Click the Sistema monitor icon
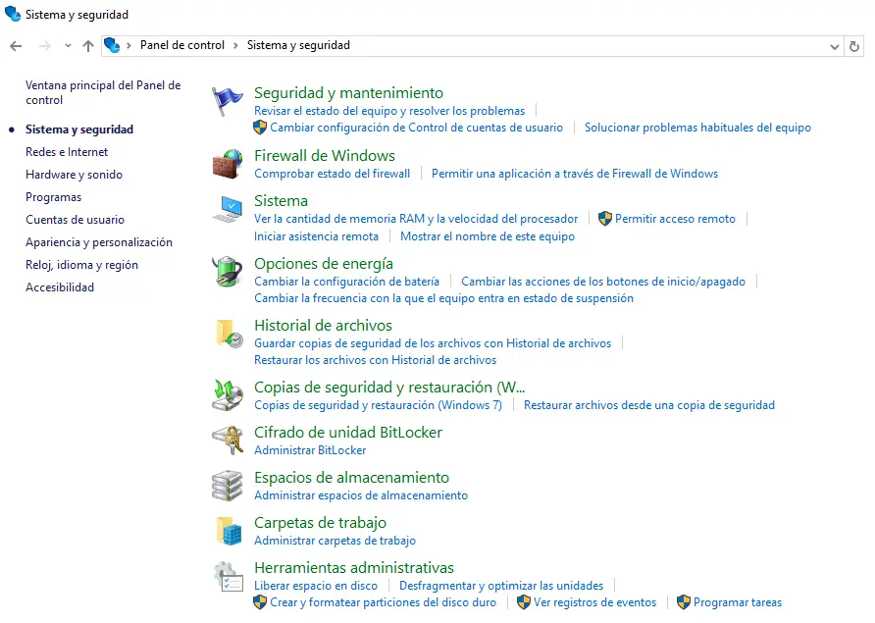Viewport: 875px width, 623px height. (x=228, y=208)
